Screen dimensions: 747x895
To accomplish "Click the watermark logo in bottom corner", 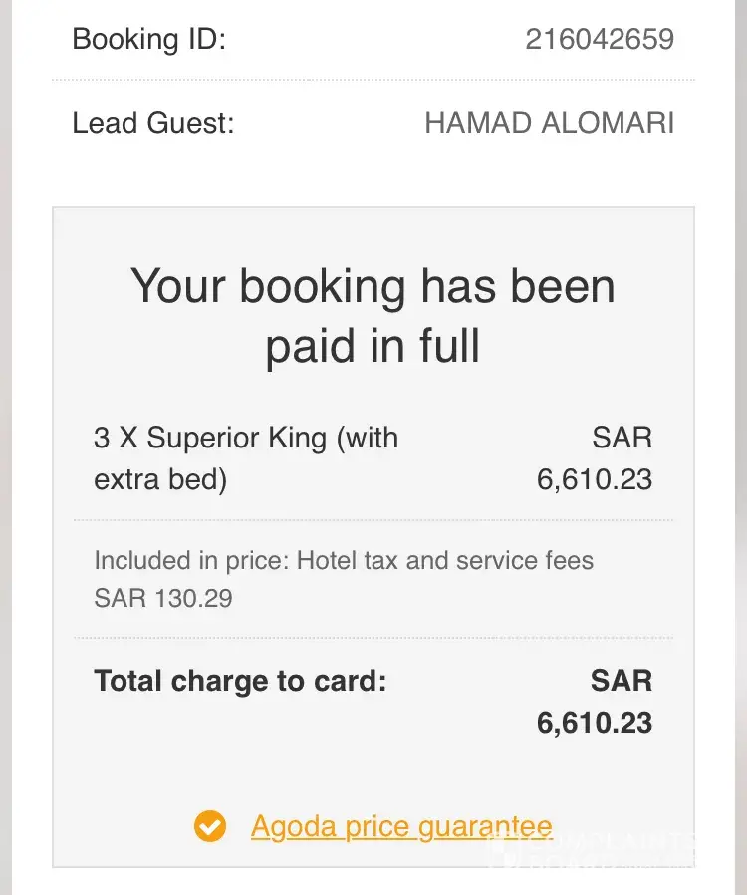I will point(598,849).
